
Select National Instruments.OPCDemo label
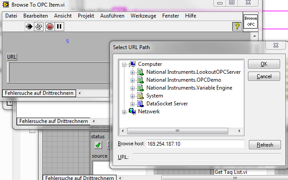pos(184,80)
